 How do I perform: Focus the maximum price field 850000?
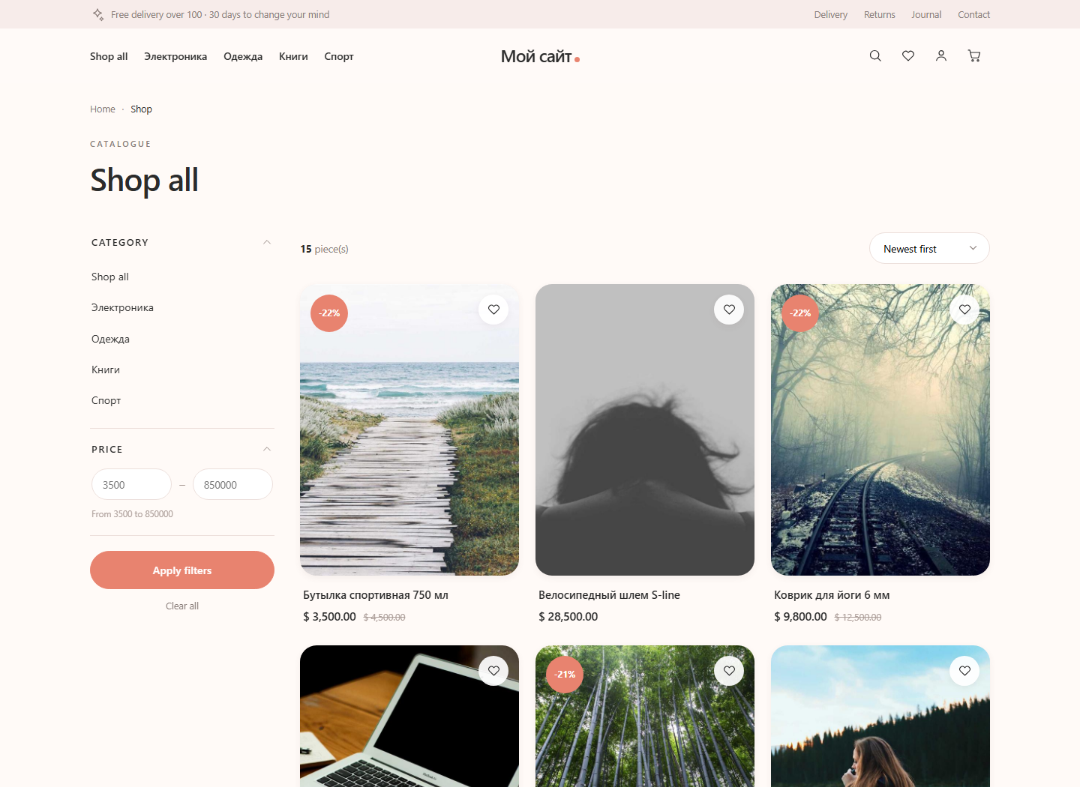pyautogui.click(x=232, y=484)
